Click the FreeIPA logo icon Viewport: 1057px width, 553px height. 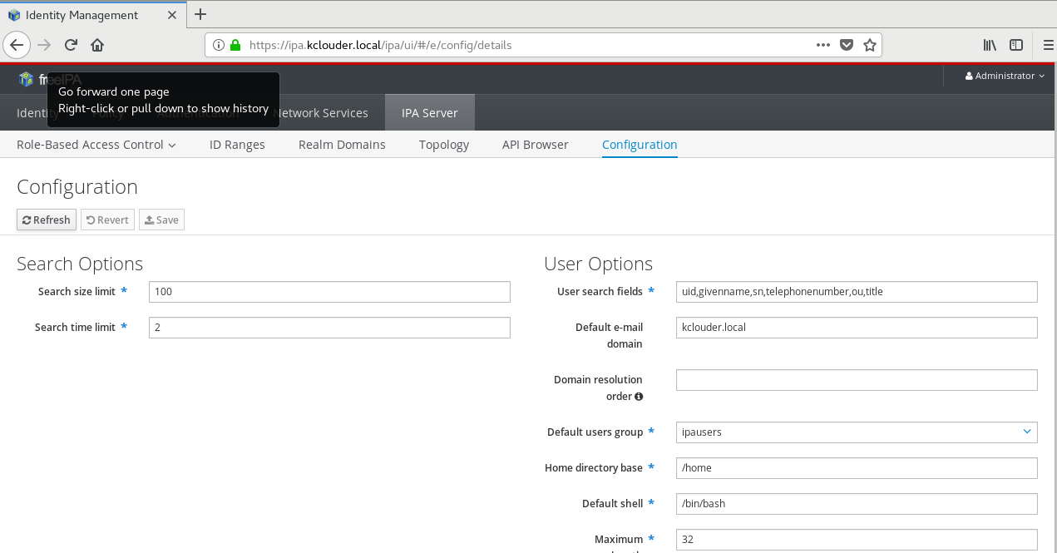pyautogui.click(x=26, y=79)
